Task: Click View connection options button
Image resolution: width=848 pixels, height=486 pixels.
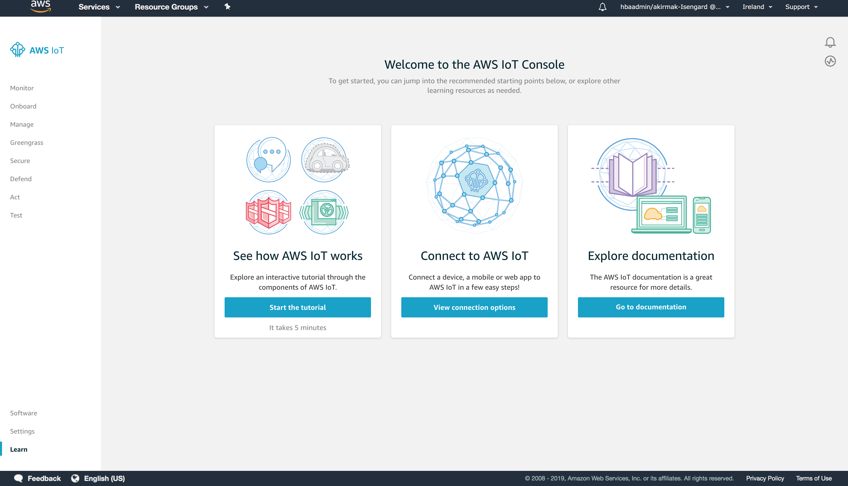Action: click(474, 307)
